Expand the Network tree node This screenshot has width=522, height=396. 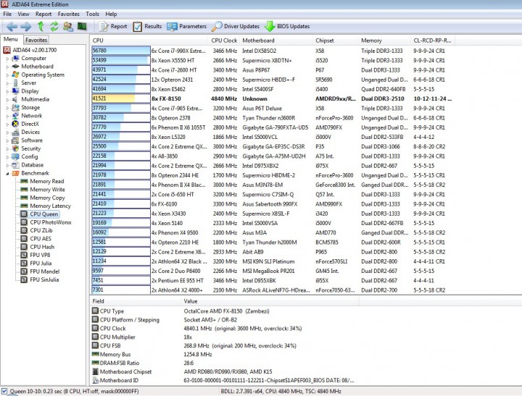click(7, 116)
